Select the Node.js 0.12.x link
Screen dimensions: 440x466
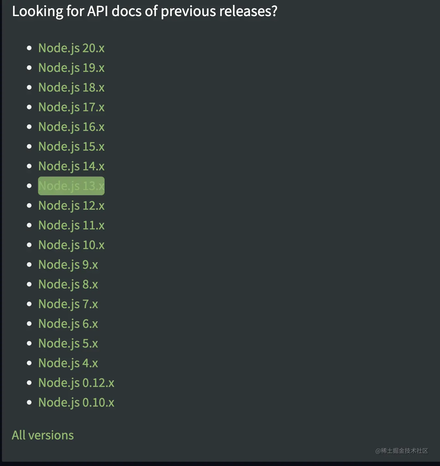(76, 383)
